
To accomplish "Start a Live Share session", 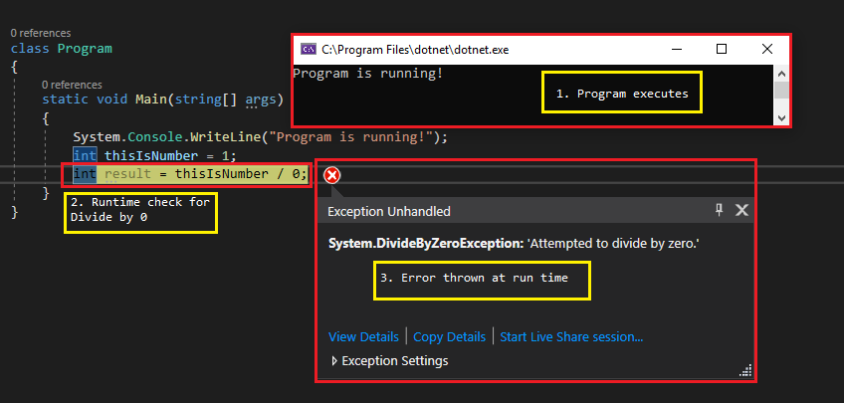I will click(x=571, y=336).
